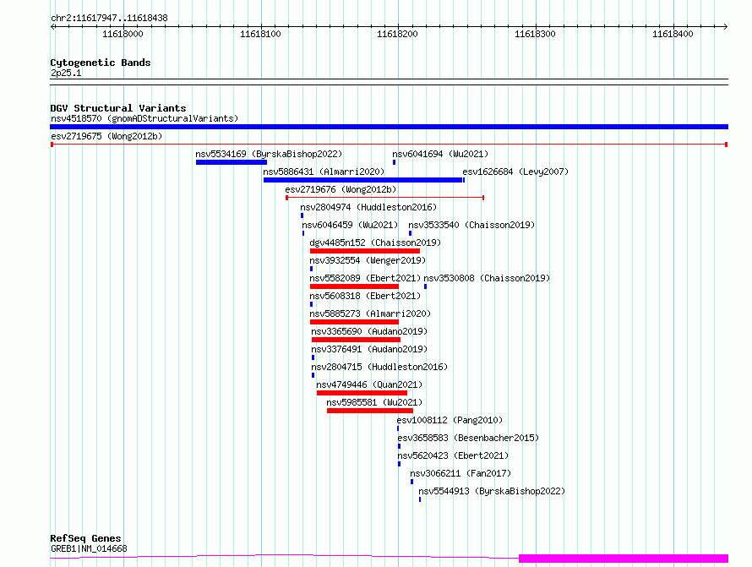Click esv2719676 (Wong2012b) variant label

(341, 189)
